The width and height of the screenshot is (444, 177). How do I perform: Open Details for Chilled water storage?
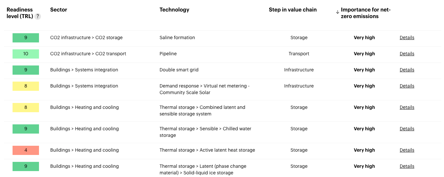(407, 129)
